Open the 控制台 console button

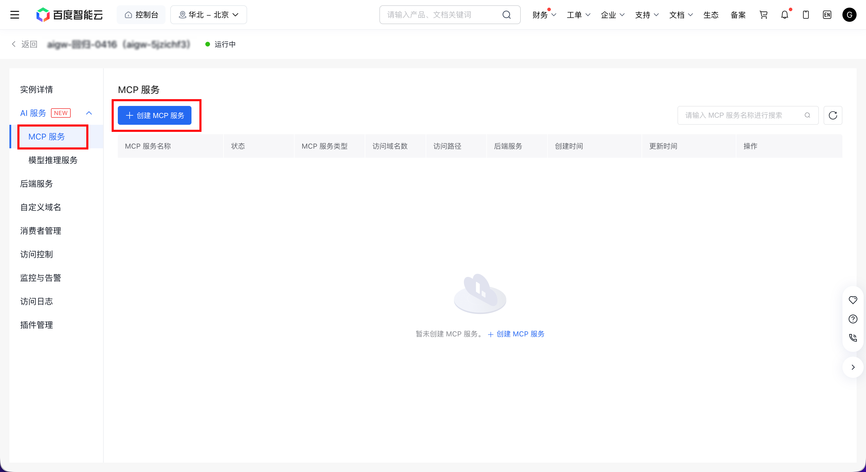(141, 15)
